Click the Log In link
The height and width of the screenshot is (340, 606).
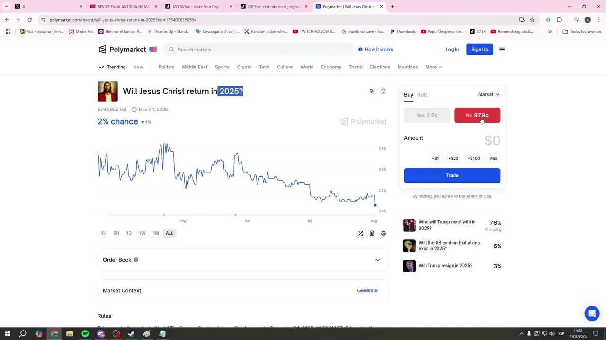point(452,50)
